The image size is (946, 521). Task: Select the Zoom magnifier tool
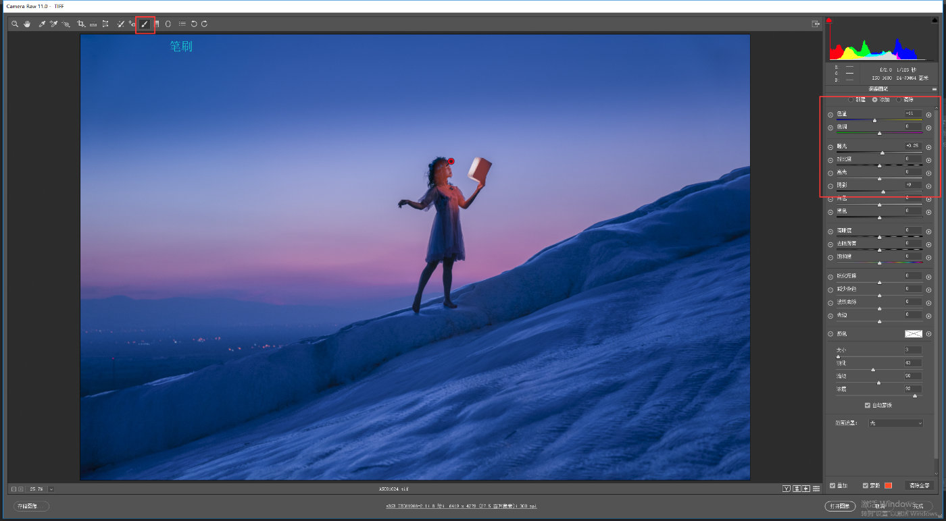pyautogui.click(x=15, y=24)
